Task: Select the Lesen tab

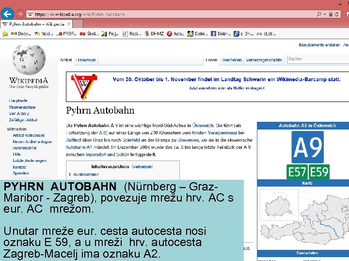Action: (211, 60)
